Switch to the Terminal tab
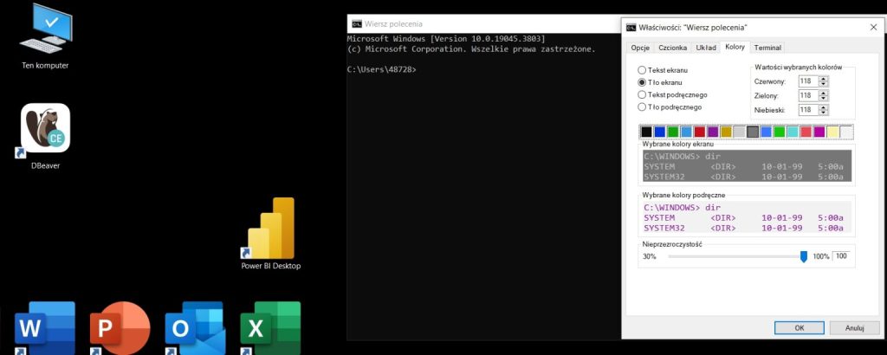The width and height of the screenshot is (887, 355). tap(767, 48)
